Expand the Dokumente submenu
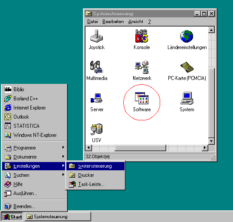 (x=34, y=157)
